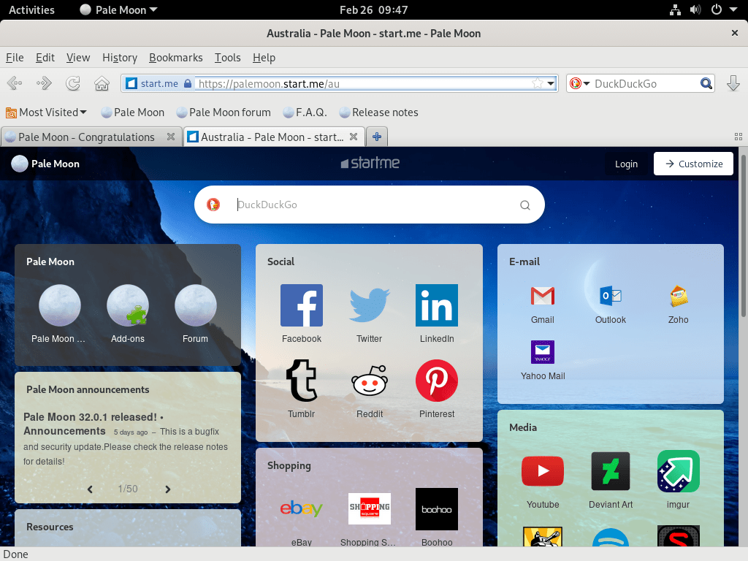
Task: Open the History menu
Action: pos(120,58)
